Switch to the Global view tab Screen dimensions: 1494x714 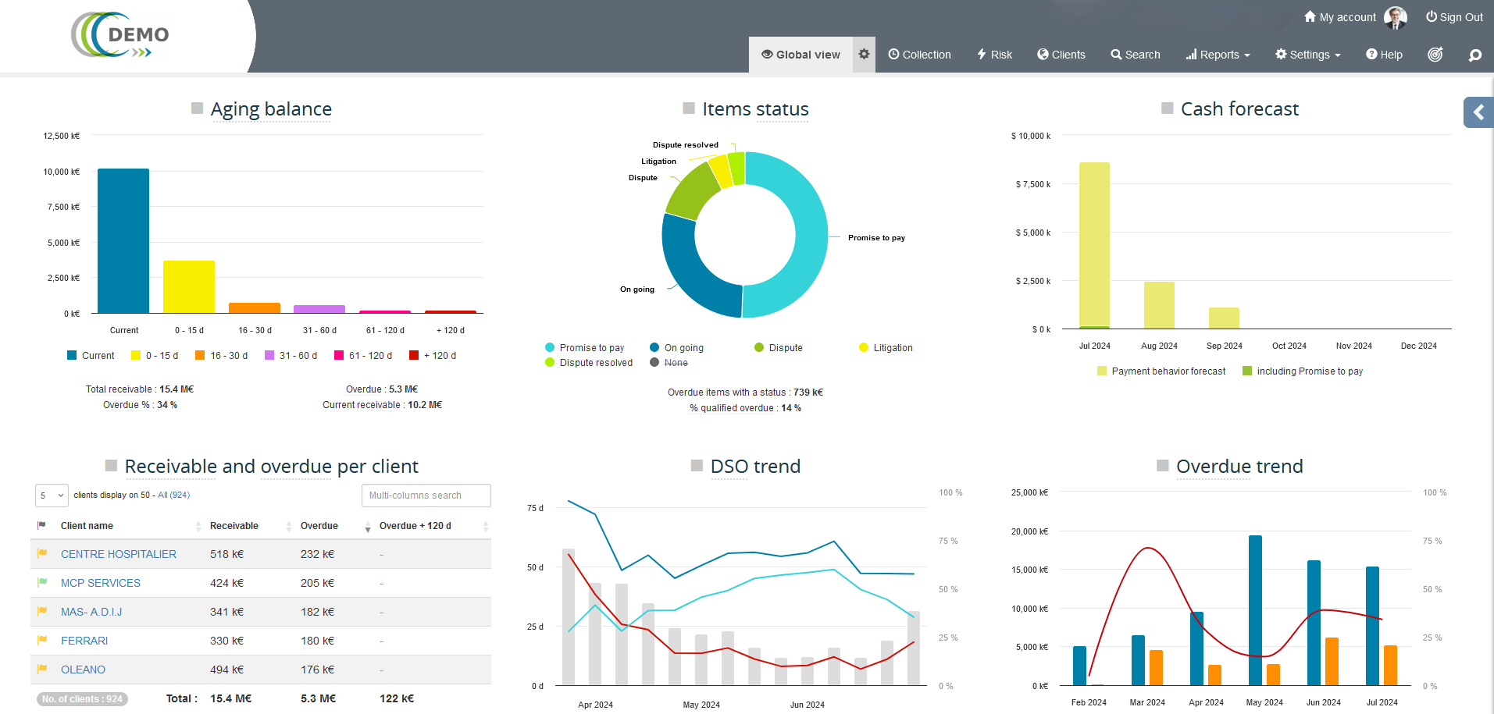(x=800, y=55)
